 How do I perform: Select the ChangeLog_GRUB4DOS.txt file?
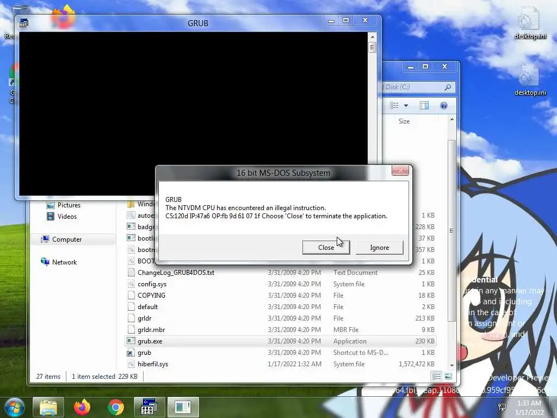coord(281,273)
